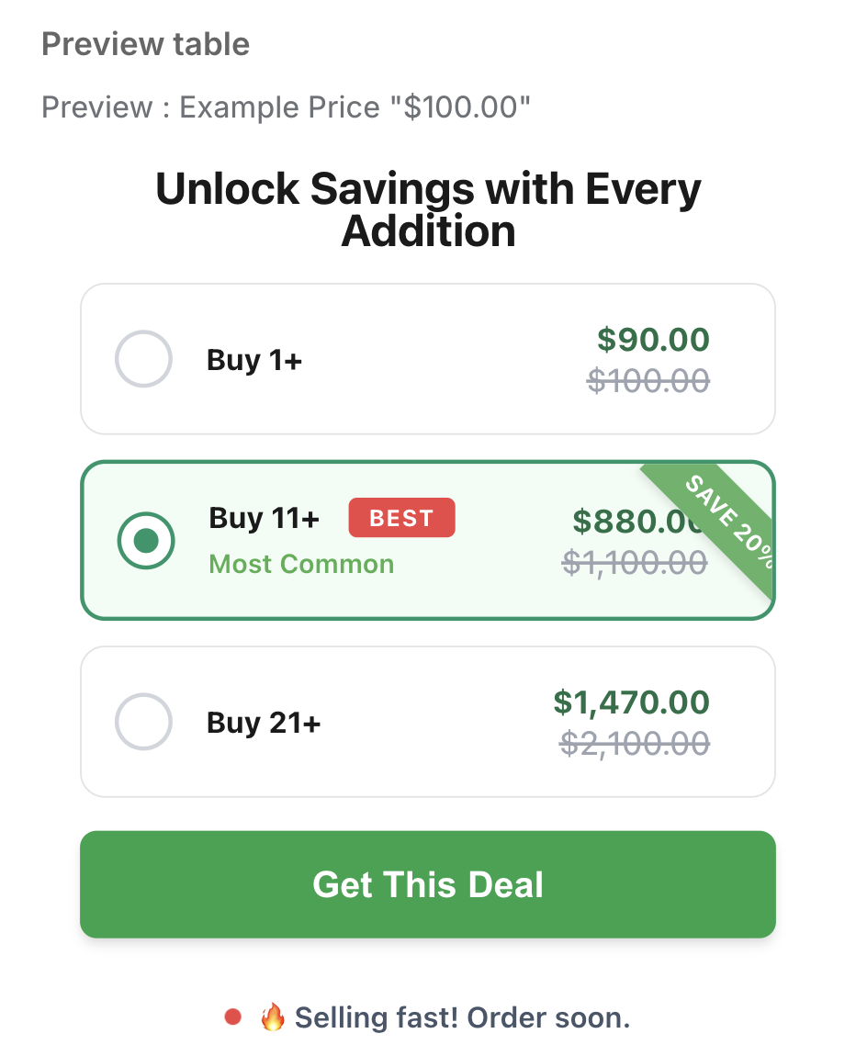
Task: Click the crossed-out $2,100.00 price
Action: (x=635, y=743)
